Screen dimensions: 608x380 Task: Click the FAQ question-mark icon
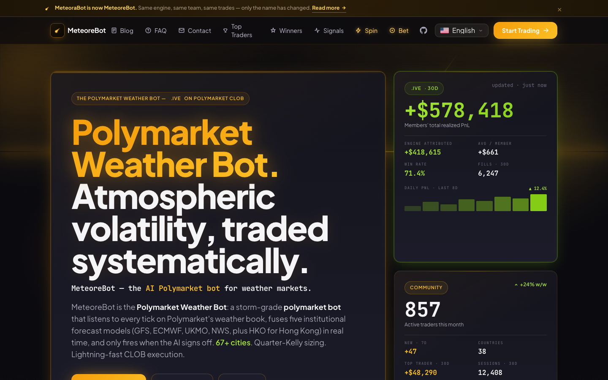(148, 30)
